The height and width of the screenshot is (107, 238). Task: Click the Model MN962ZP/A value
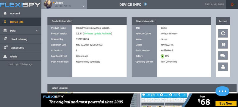pyautogui.click(x=167, y=45)
